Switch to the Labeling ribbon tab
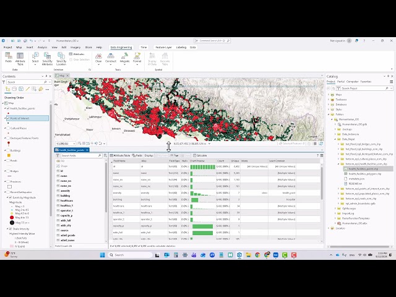The height and width of the screenshot is (297, 396). click(x=181, y=47)
